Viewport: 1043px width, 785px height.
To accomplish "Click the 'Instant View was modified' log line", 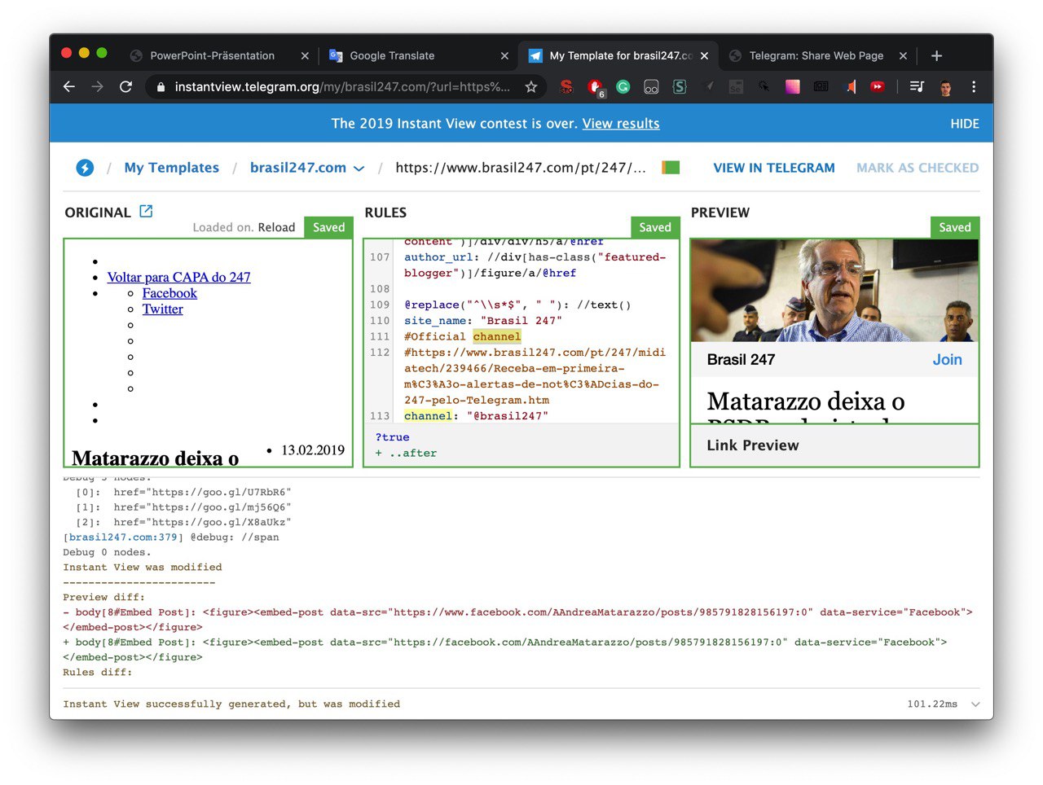I will [143, 568].
